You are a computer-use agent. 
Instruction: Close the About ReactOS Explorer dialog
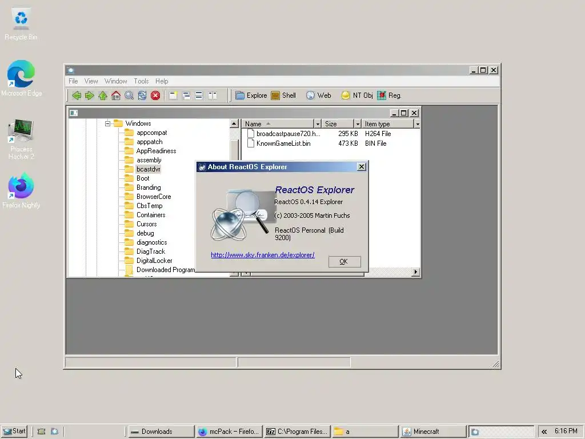[362, 167]
